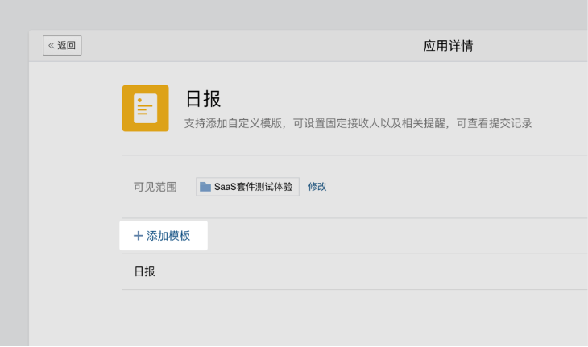588x347 pixels.
Task: Click the app description starting 支持添加自定义模版
Action: click(358, 123)
